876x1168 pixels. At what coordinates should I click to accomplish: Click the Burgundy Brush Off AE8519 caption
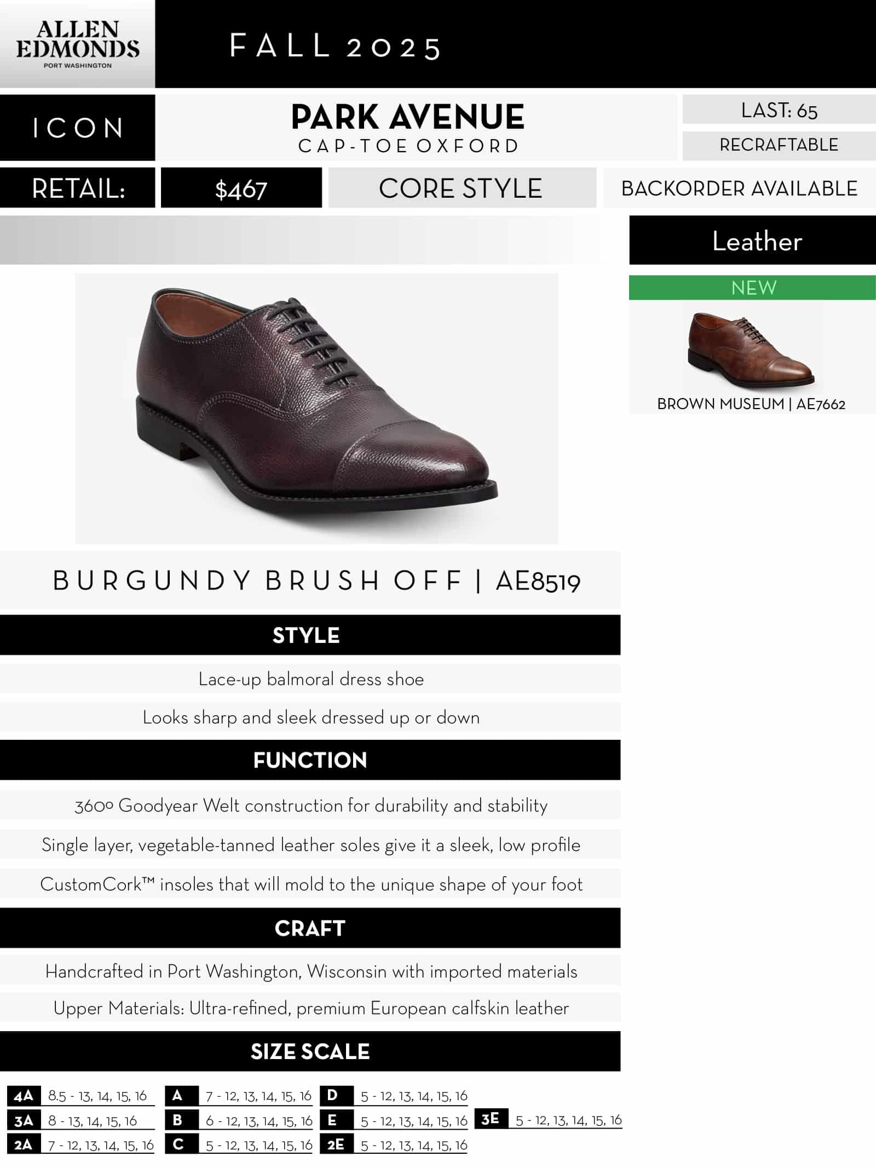[x=316, y=580]
